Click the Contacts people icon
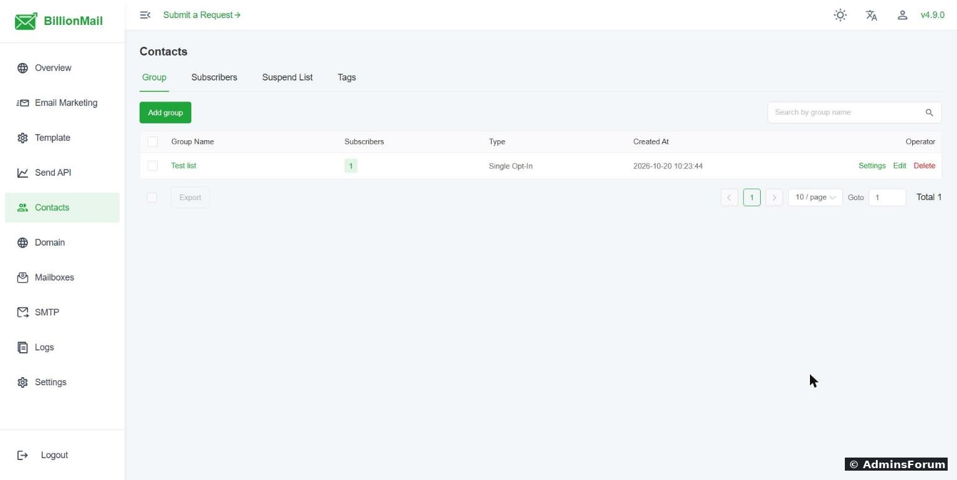 pos(22,208)
